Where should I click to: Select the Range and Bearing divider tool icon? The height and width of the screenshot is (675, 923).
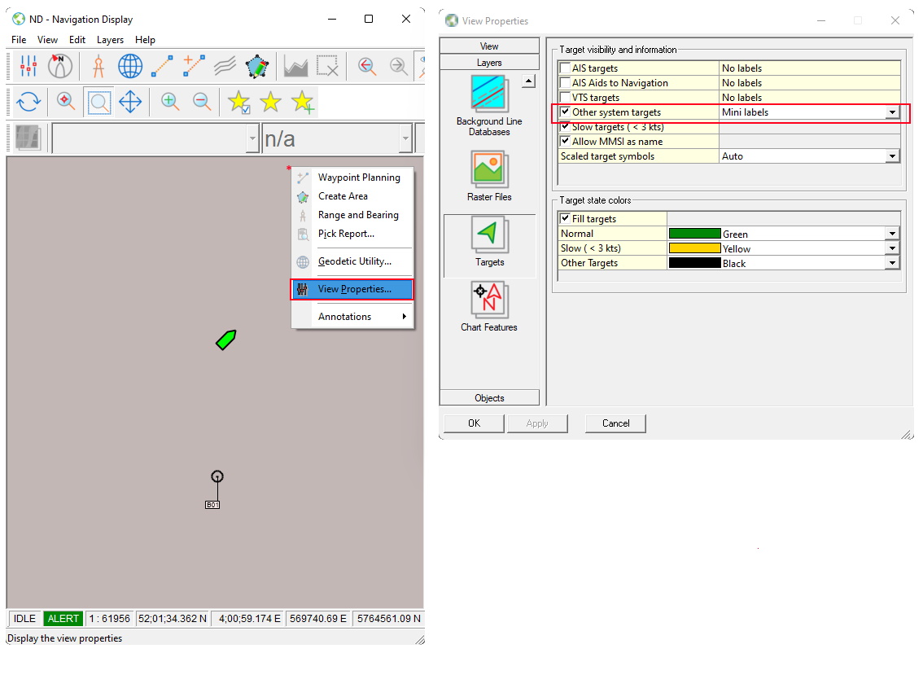tap(98, 66)
